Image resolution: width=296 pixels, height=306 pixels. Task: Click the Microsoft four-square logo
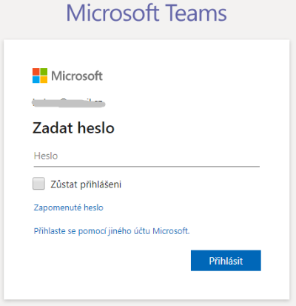pos(40,76)
